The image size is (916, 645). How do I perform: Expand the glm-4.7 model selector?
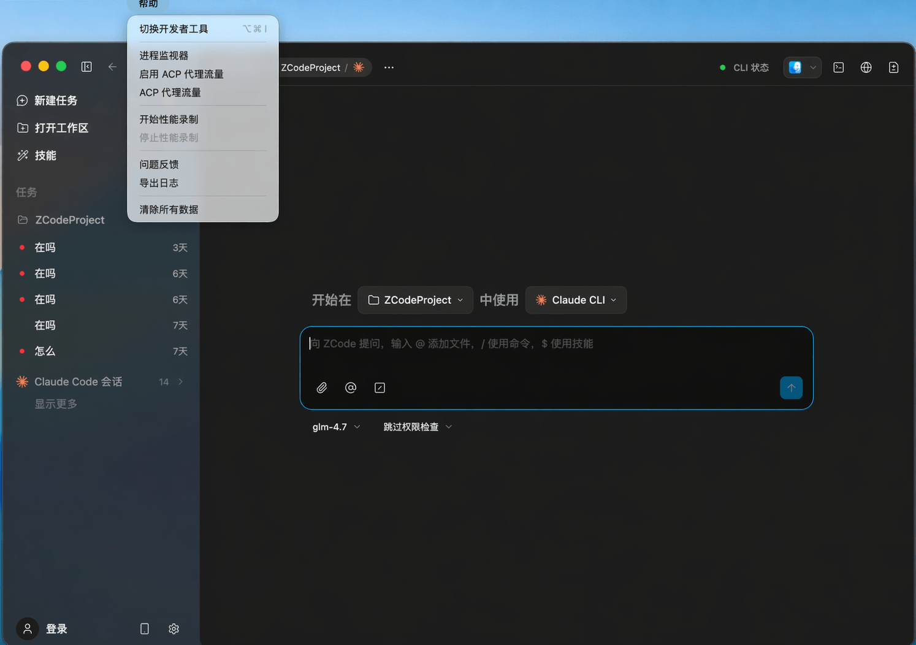coord(336,427)
